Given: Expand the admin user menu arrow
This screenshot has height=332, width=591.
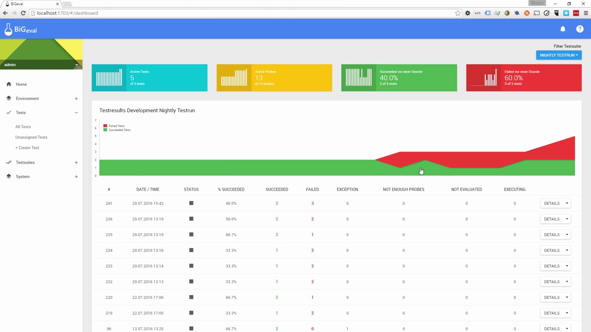Looking at the screenshot, I should tap(77, 65).
